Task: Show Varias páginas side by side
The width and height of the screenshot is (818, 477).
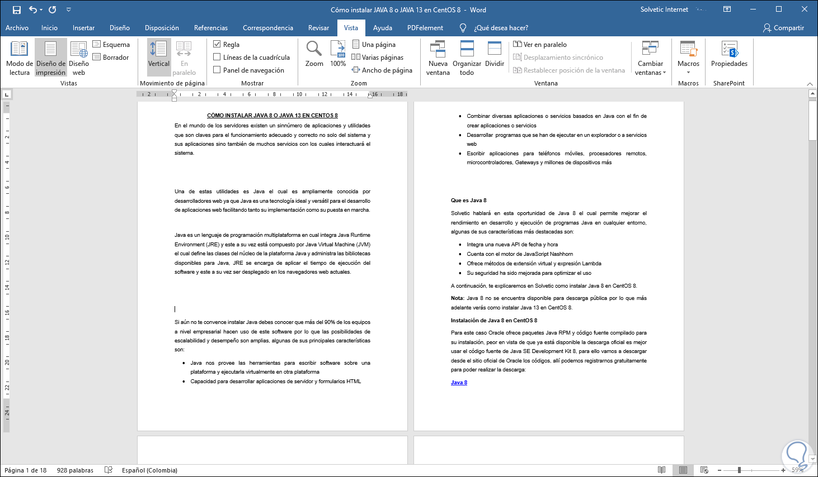Action: pos(377,58)
